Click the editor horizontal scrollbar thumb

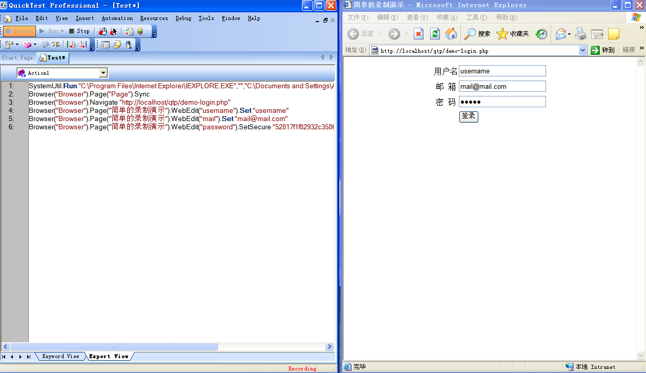(x=114, y=347)
